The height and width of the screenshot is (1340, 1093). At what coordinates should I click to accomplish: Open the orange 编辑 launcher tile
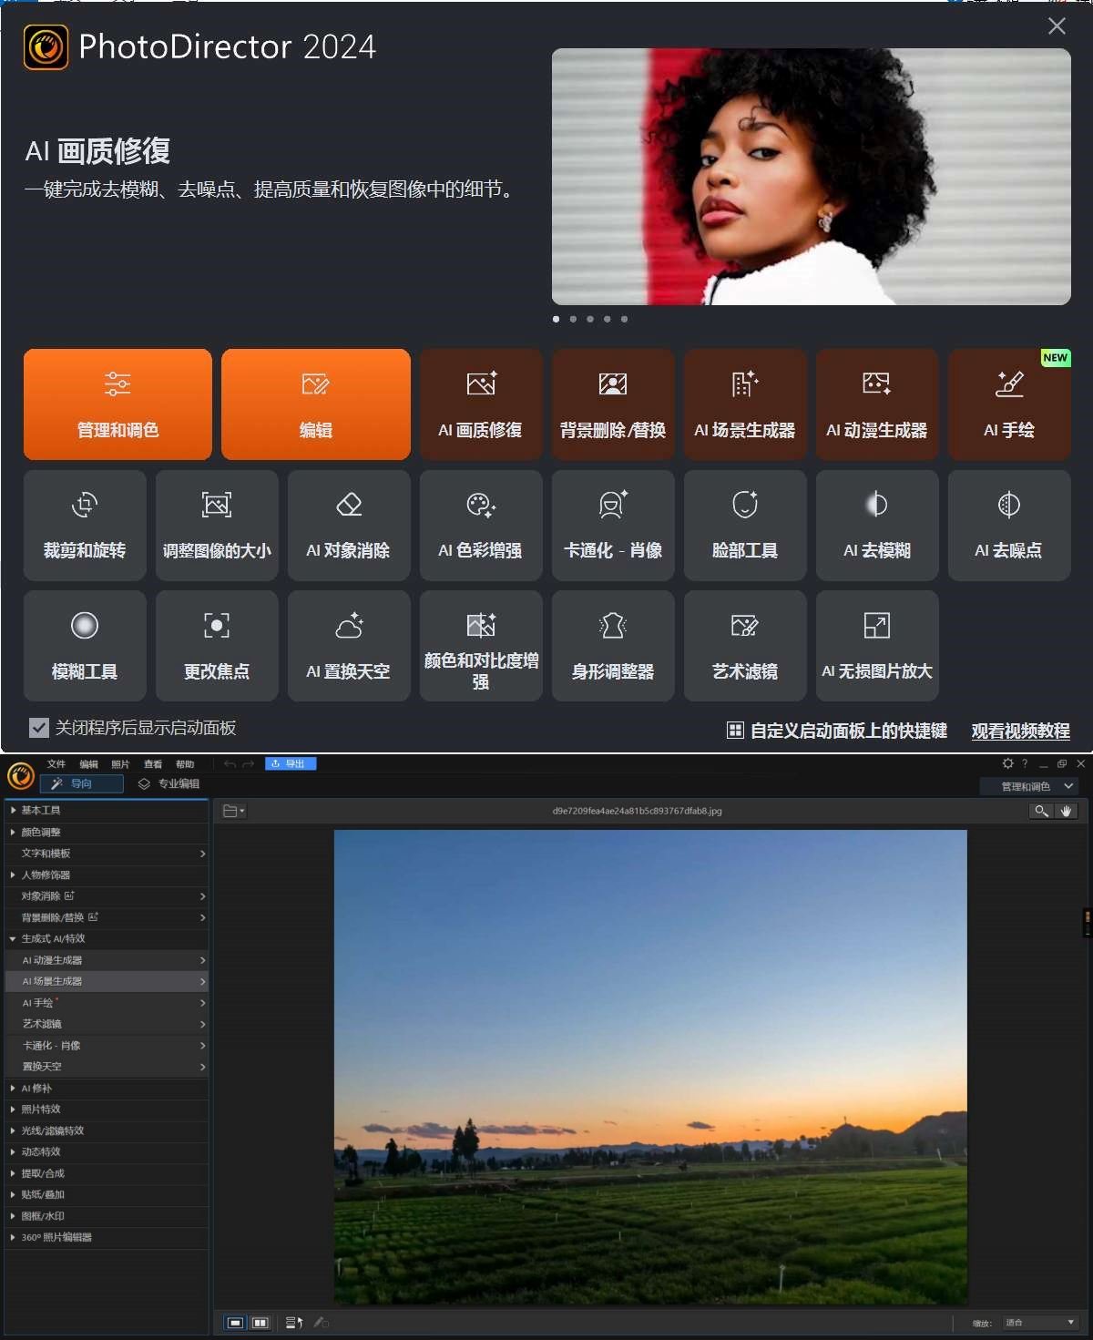coord(316,404)
